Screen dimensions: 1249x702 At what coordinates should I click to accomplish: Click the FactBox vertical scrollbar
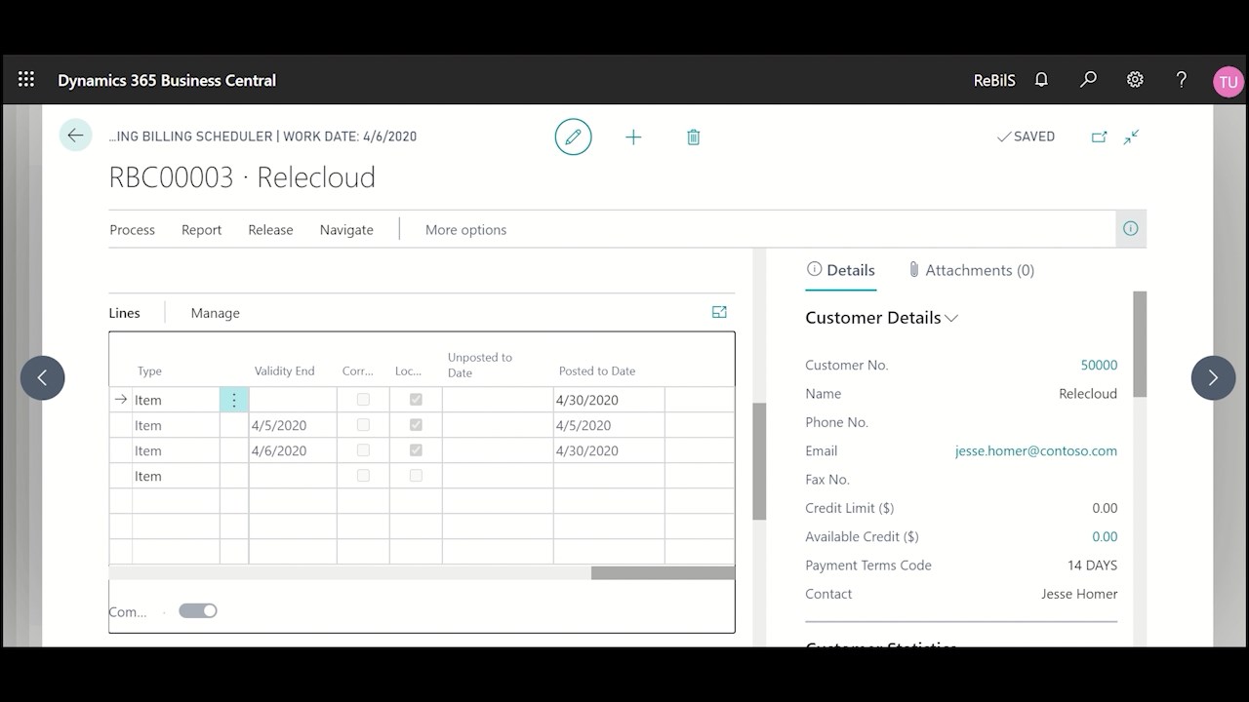[x=1140, y=343]
